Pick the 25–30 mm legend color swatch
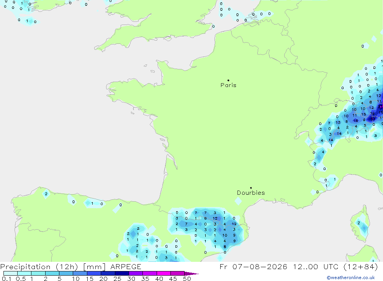This screenshot has width=383, height=281. pos(122,273)
